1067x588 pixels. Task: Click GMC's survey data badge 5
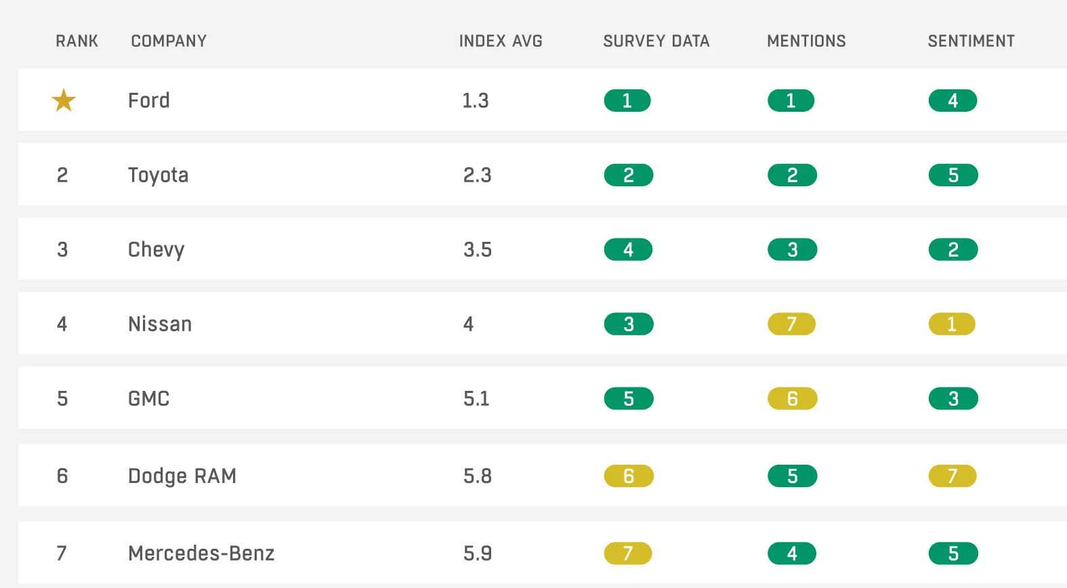[x=629, y=398]
